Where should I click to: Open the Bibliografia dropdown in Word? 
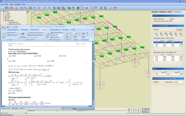click(x=55, y=37)
